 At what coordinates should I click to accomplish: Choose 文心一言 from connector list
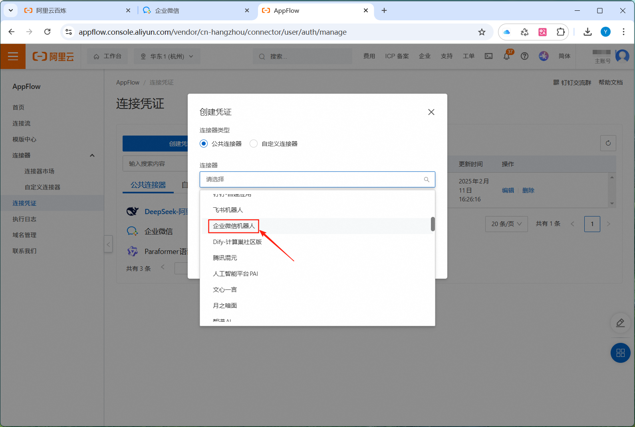(317, 290)
